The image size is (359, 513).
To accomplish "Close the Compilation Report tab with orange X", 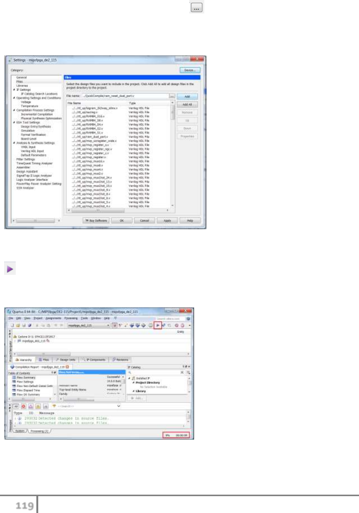I will [x=67, y=367].
